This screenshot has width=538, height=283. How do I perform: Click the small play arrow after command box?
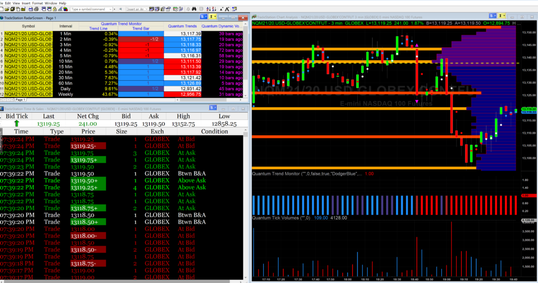coord(114,9)
